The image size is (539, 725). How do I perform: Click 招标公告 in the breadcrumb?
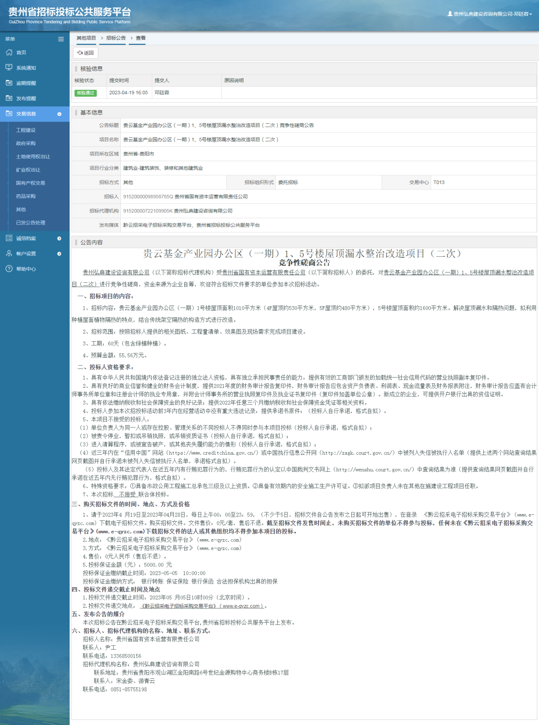point(116,38)
